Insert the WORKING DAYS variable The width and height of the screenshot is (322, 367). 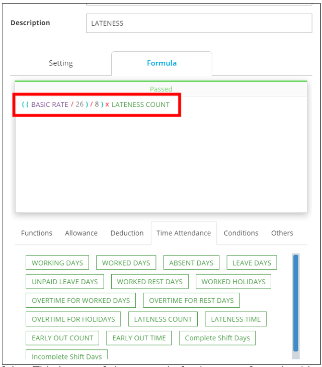(57, 263)
